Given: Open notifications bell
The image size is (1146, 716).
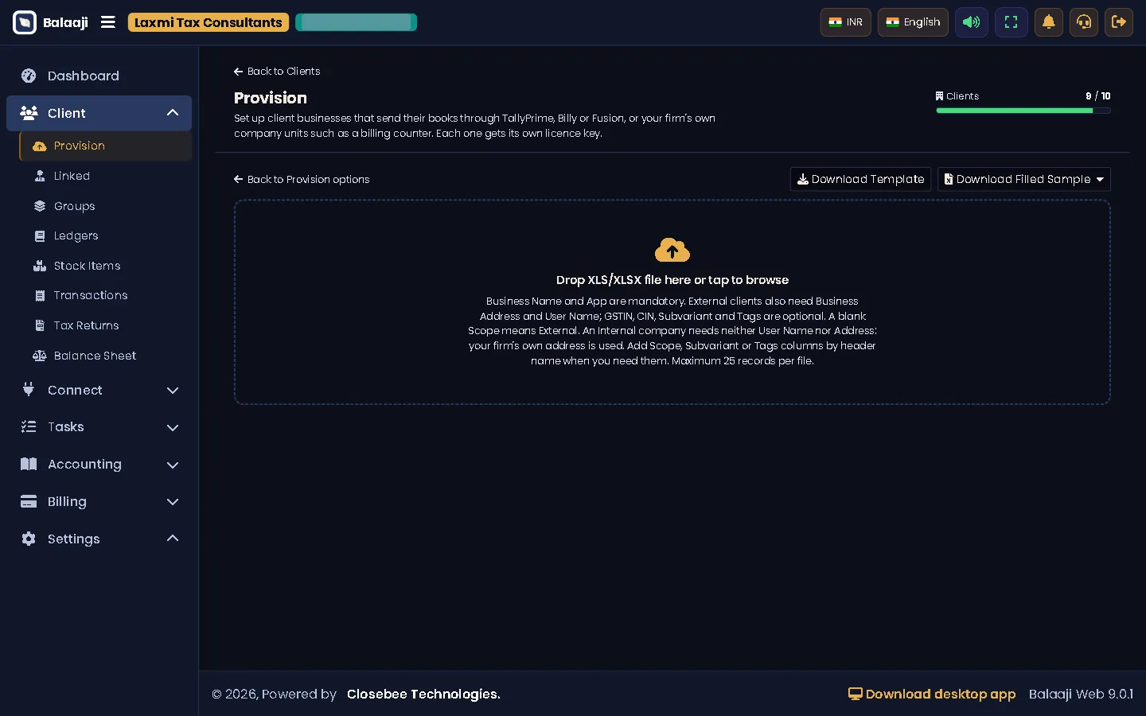Looking at the screenshot, I should (x=1049, y=22).
